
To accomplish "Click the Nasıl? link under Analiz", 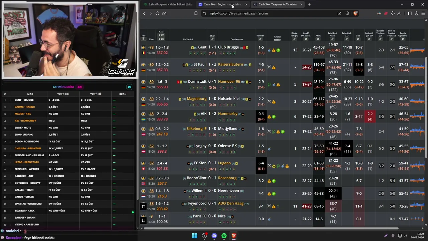I will 277,39.
